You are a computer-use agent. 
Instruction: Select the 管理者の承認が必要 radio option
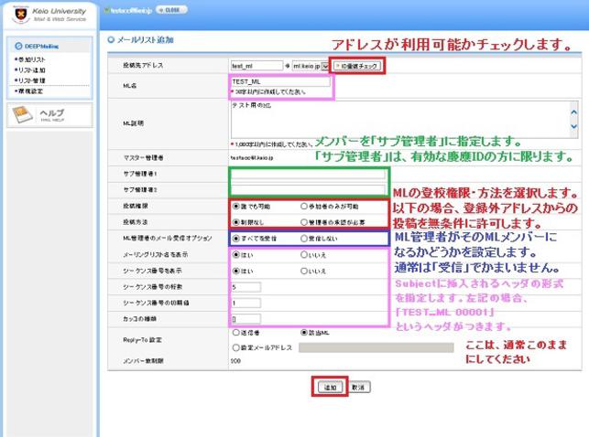pos(305,221)
